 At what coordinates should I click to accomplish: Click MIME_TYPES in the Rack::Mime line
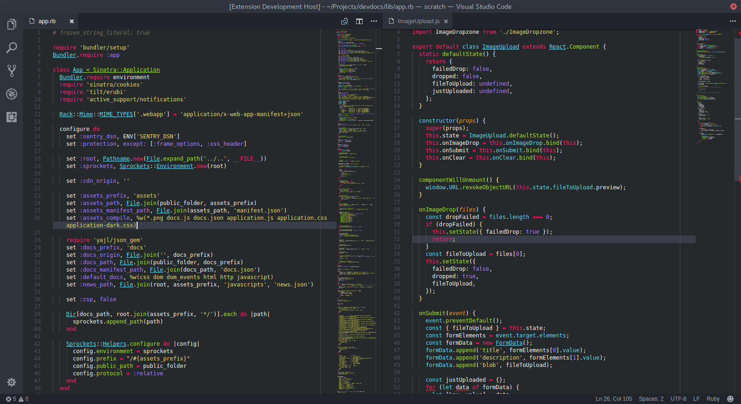[116, 114]
